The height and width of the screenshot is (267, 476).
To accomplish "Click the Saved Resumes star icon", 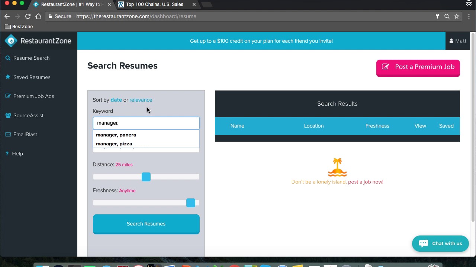I will click(8, 77).
